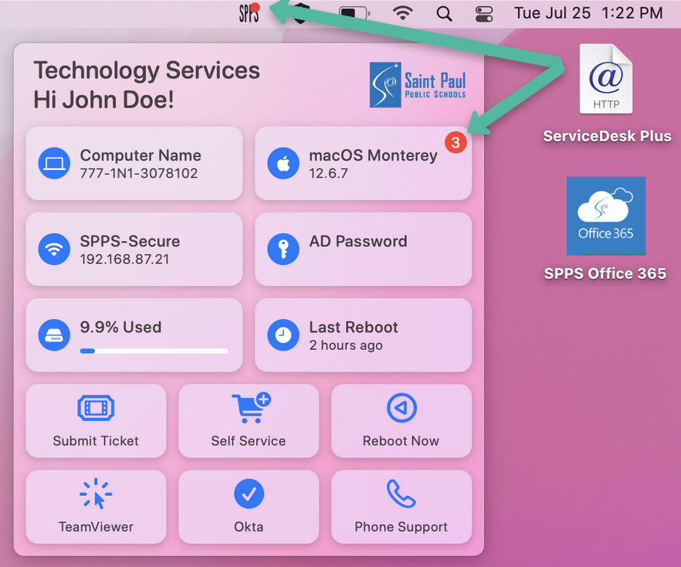Click the Computer Name label
Viewport: 681px width, 567px height.
[x=141, y=155]
